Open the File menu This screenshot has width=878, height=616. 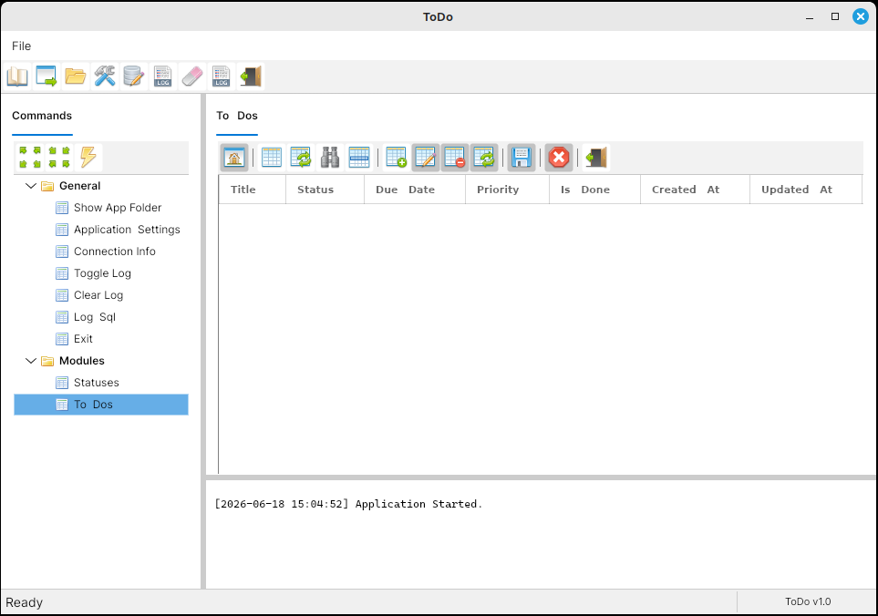21,46
